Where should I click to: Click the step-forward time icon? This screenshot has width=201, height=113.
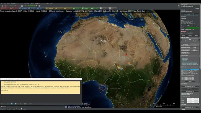tap(14, 6)
